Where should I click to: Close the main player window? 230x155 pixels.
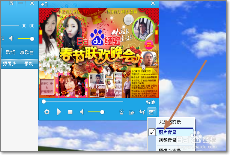click(32, 3)
